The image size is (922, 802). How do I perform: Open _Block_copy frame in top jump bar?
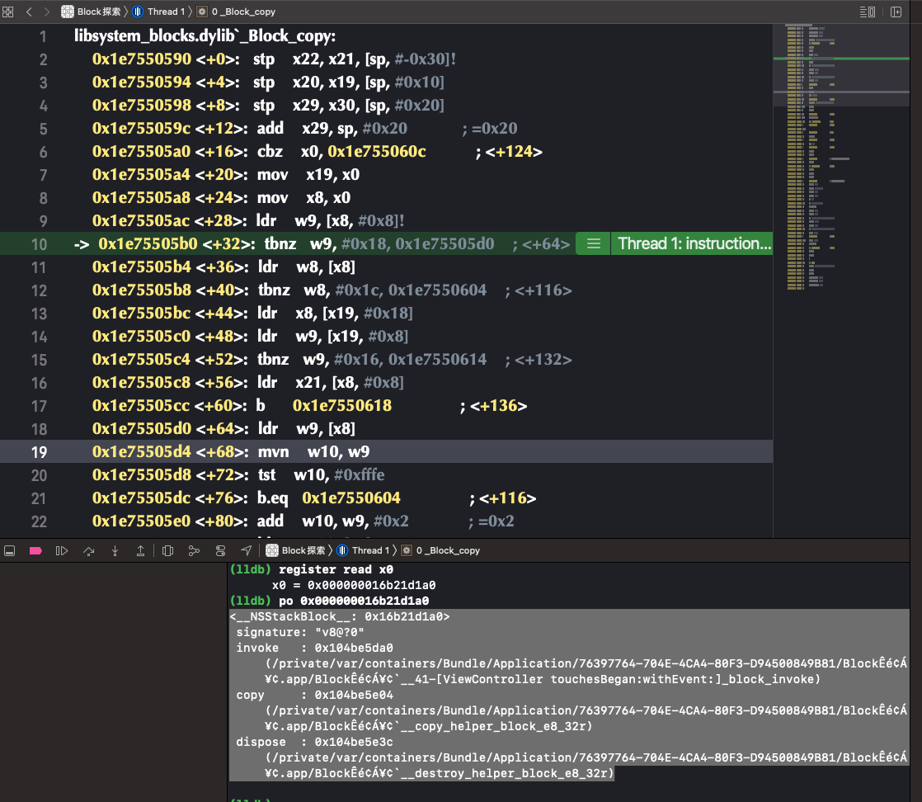point(237,12)
